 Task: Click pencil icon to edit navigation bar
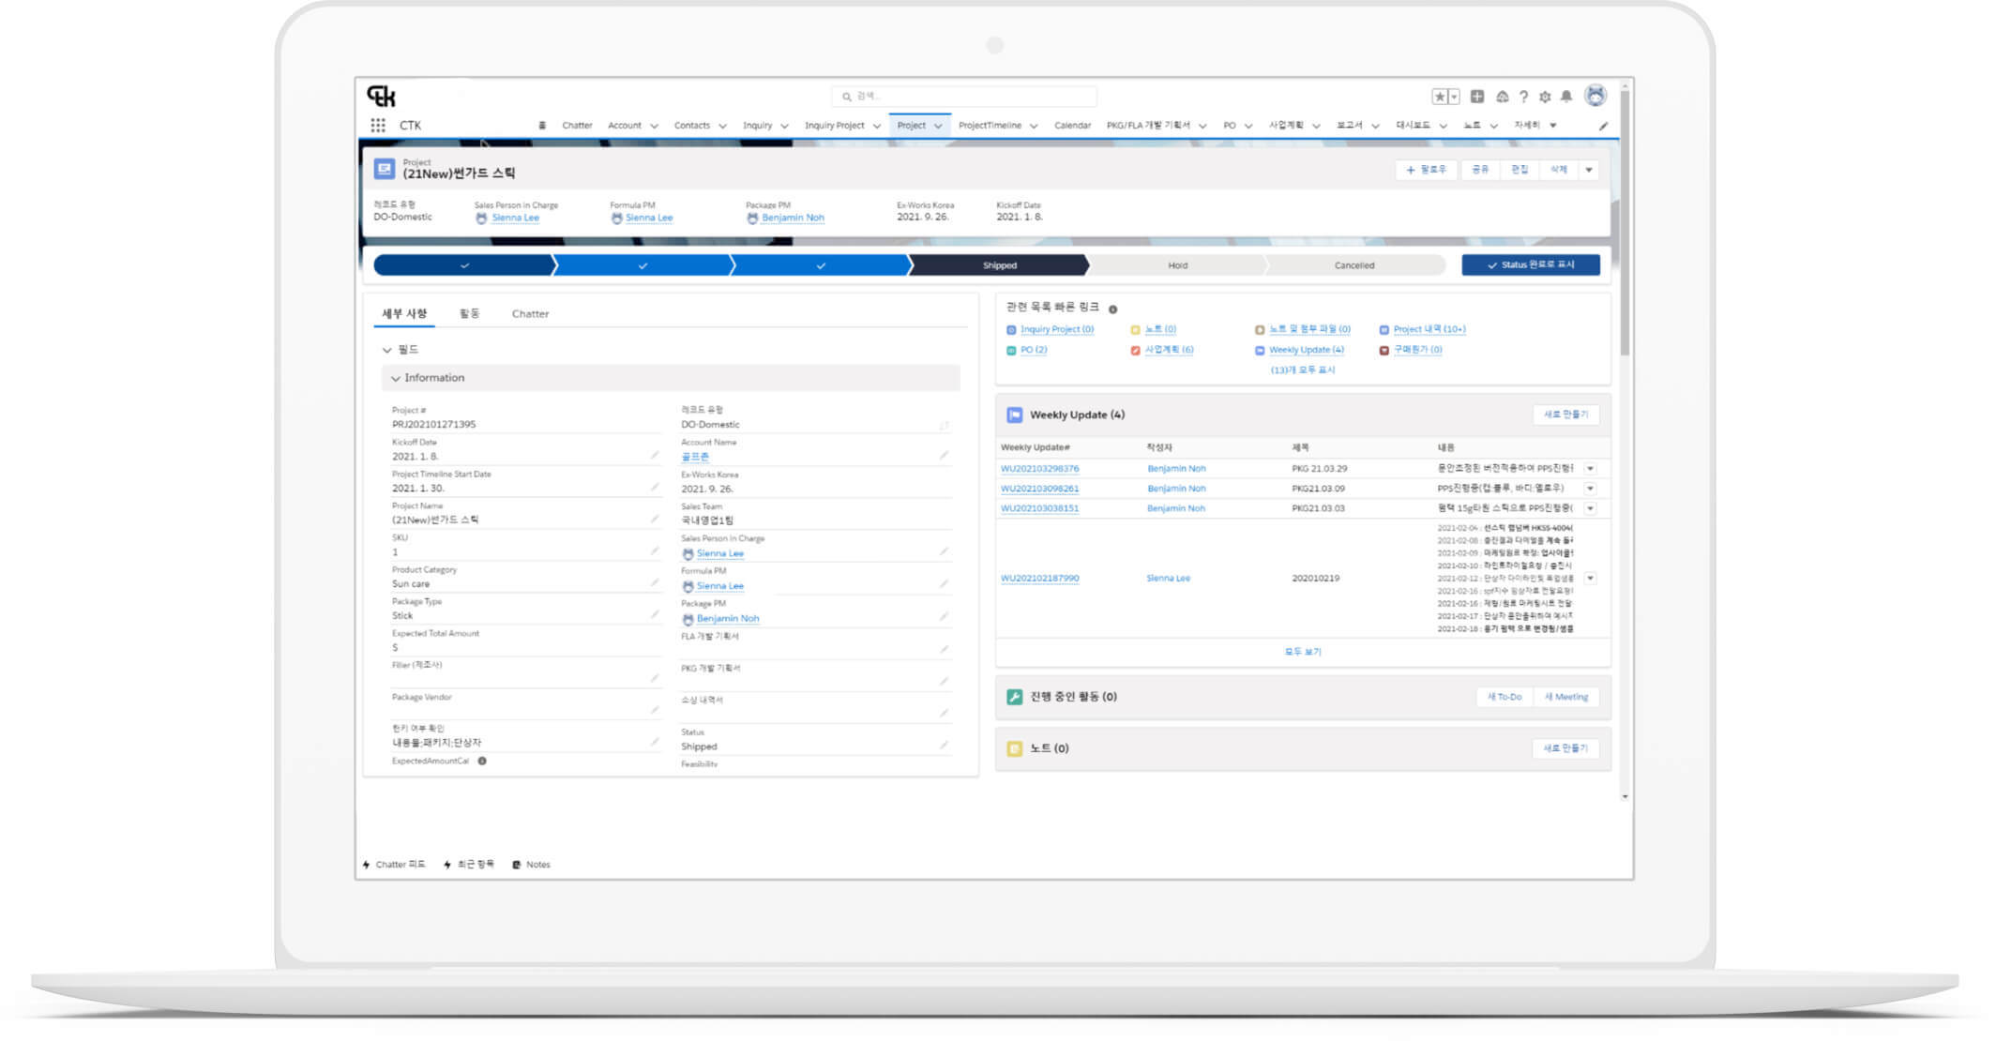(1604, 126)
